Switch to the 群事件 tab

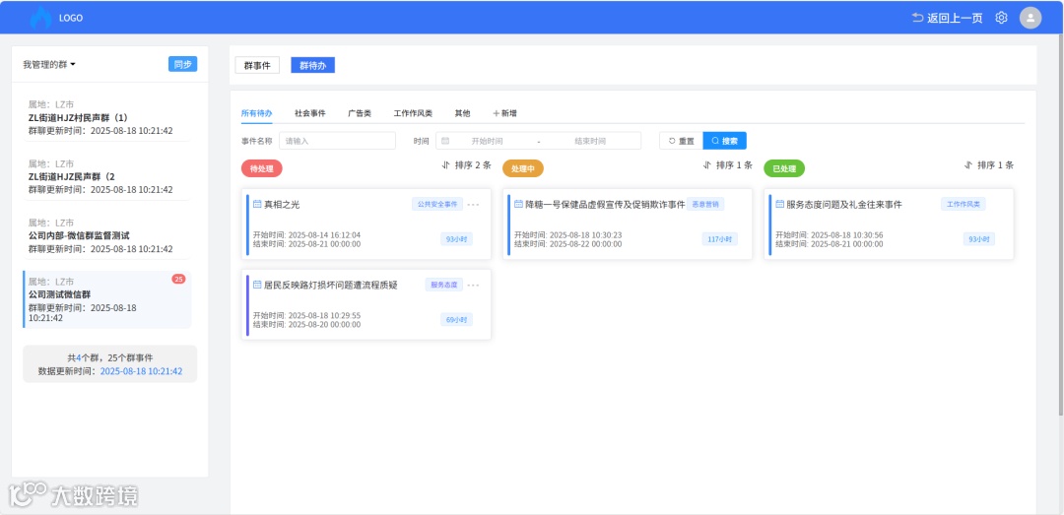pyautogui.click(x=257, y=65)
